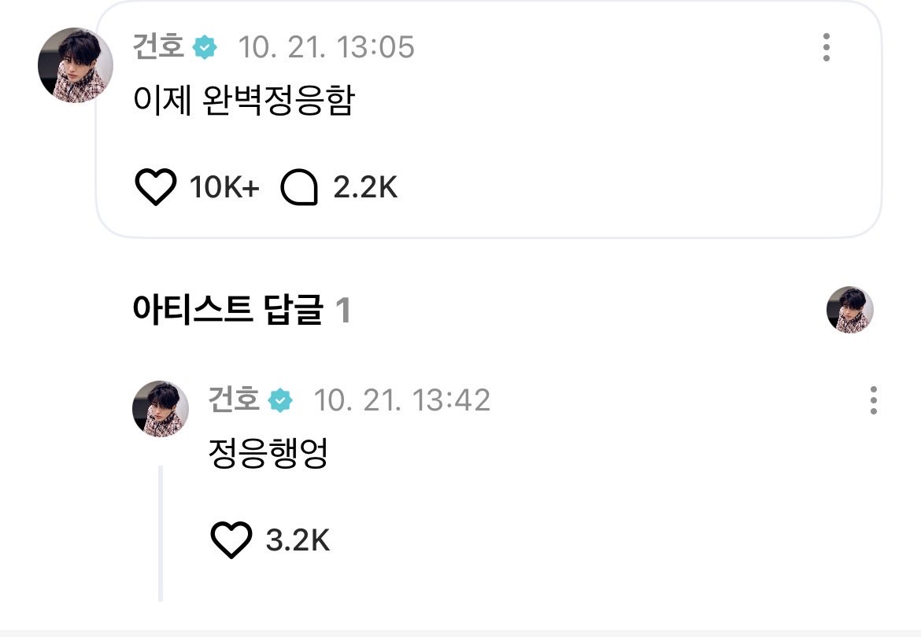Viewport: 921px width, 637px height.
Task: Click the 3.2K like count on the reply
Action: coord(298,540)
